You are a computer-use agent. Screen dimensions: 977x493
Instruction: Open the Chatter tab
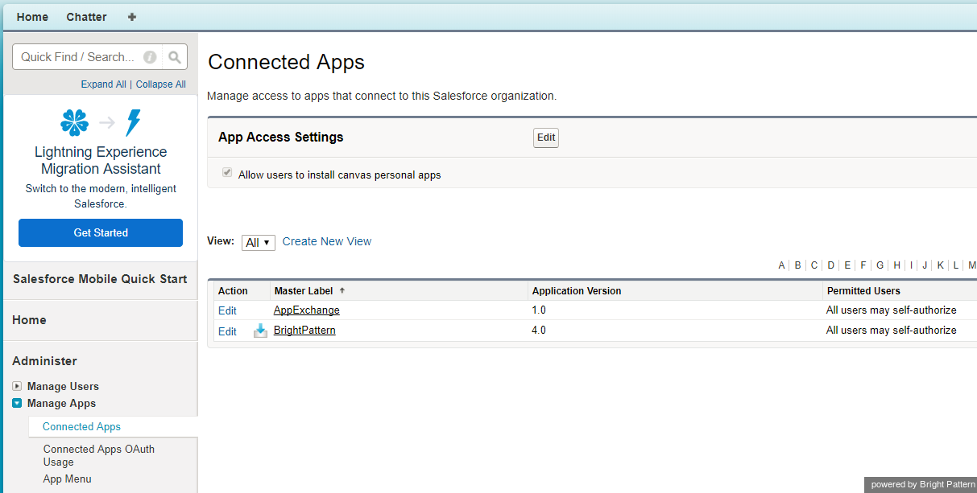coord(86,17)
